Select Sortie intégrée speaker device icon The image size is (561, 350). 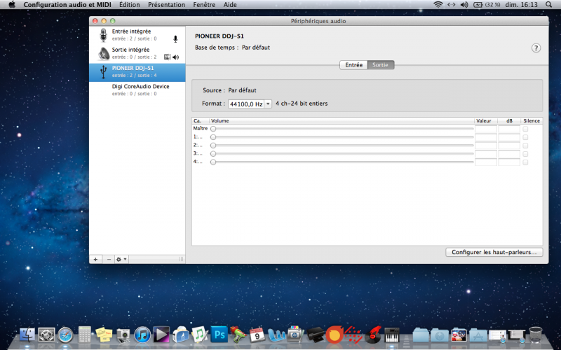tap(104, 54)
